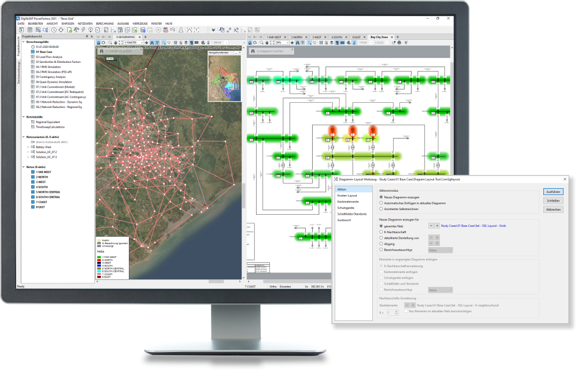Click binoculars icon in Bay City Zone toolbar
Image resolution: width=578 pixels, height=385 pixels.
coord(298,43)
